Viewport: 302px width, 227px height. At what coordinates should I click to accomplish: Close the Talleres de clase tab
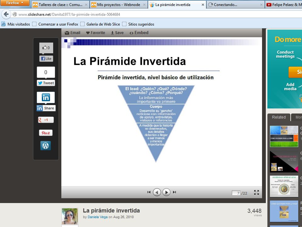pos(86,5)
